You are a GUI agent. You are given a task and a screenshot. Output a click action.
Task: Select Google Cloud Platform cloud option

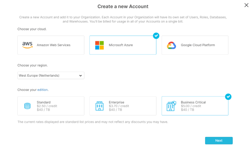pyautogui.click(x=195, y=45)
